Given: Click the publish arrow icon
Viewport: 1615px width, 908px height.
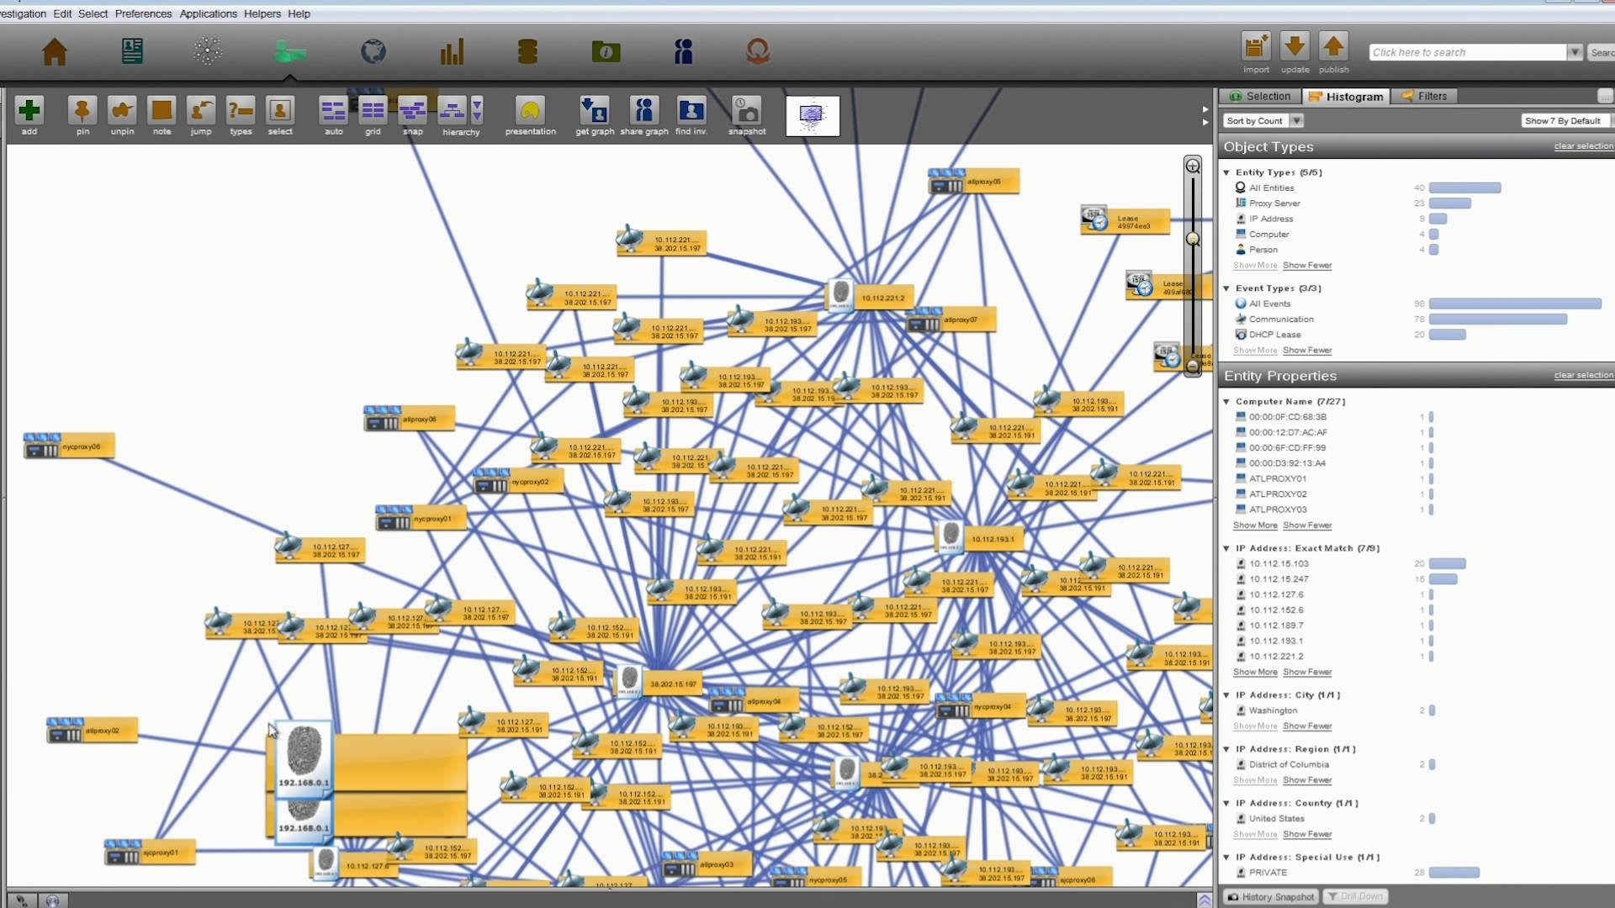Looking at the screenshot, I should click(1333, 47).
